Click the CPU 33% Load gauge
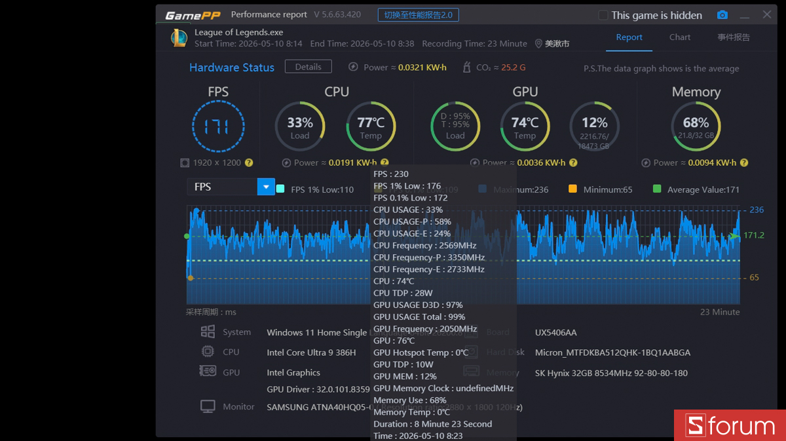 (300, 126)
